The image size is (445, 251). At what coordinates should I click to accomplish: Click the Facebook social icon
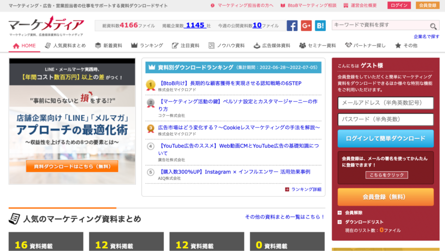292,26
